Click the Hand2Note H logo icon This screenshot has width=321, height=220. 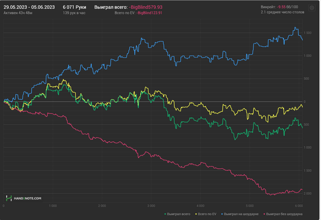[9, 198]
